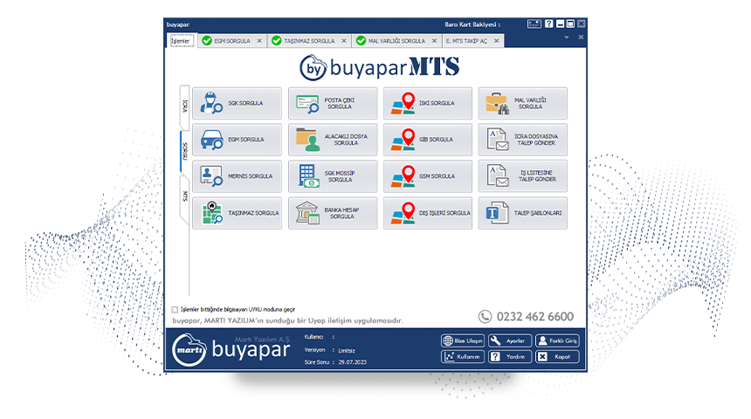Open the GİB SORGULA map-pin tile
The width and height of the screenshot is (751, 419).
(428, 140)
